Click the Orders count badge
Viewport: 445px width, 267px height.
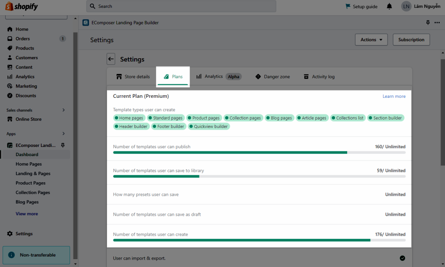63,39
